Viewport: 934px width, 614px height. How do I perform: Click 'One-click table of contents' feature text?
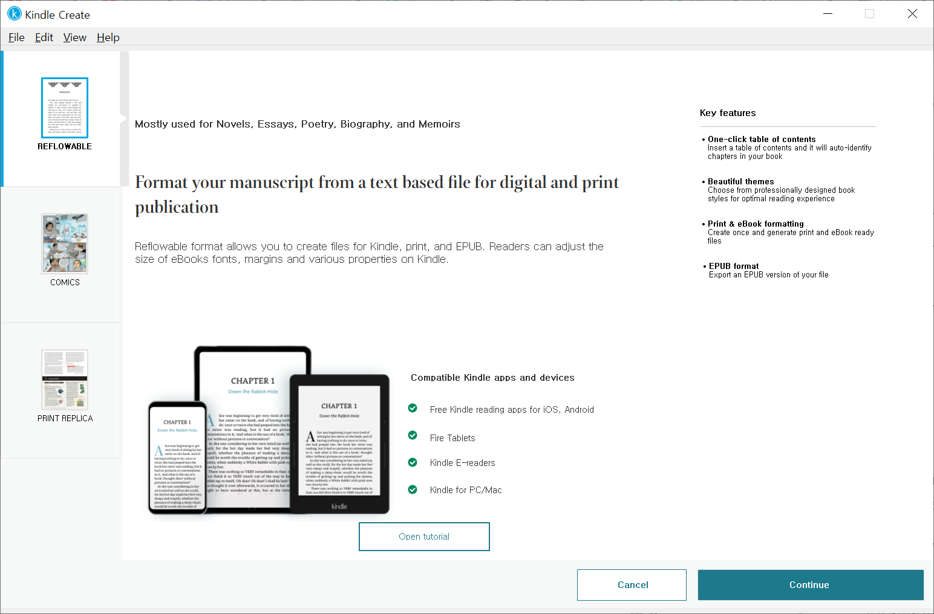(762, 139)
